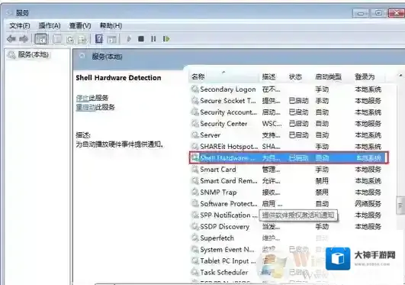Select the gear icon of Server service
This screenshot has height=285, width=405.
coord(194,135)
